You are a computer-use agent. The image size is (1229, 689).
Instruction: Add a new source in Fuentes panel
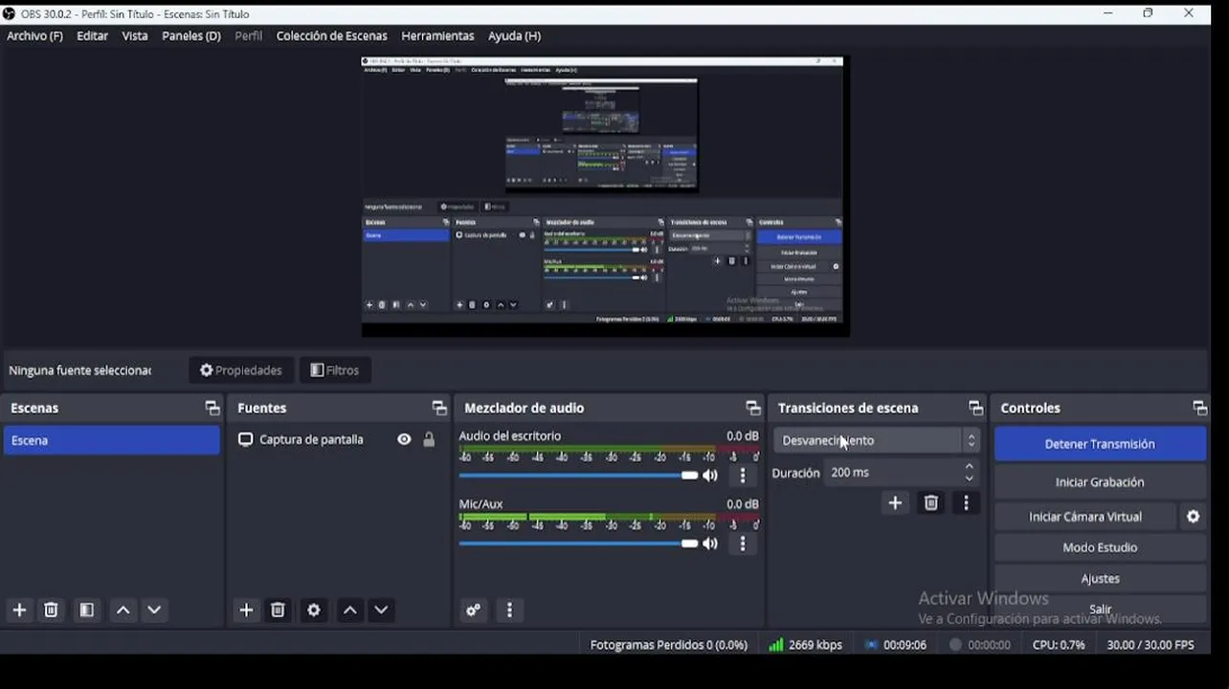coord(246,611)
